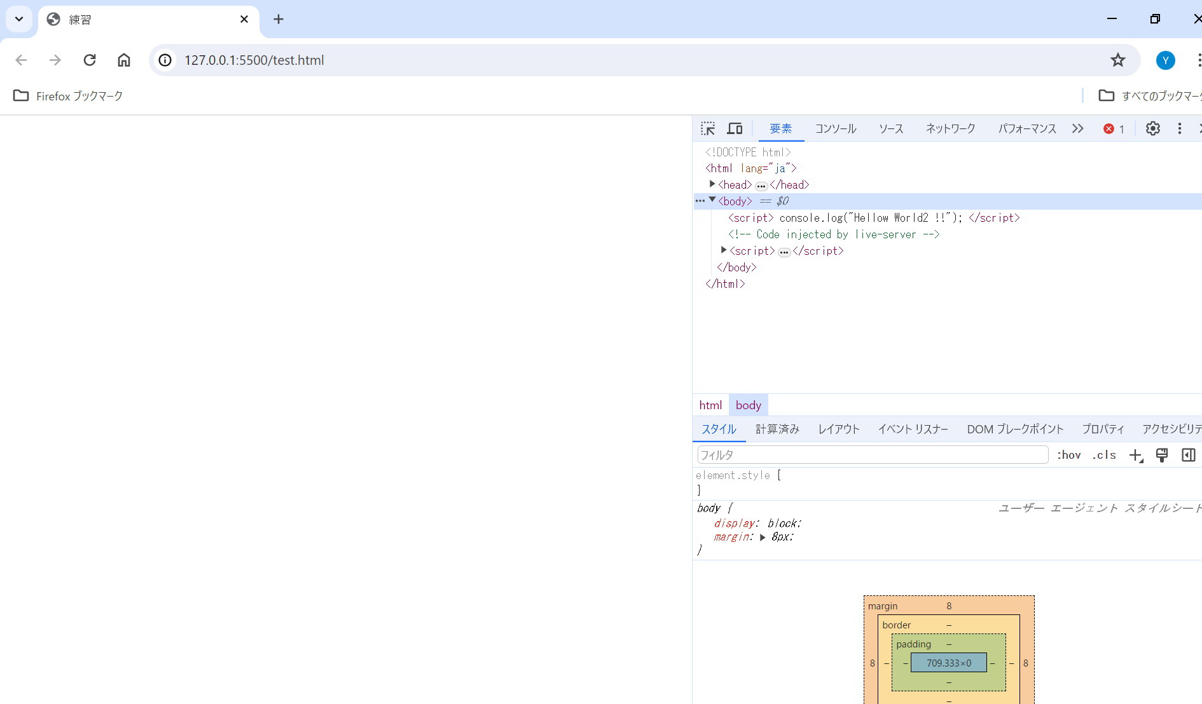1202x704 pixels.
Task: Open the tab search dropdown
Action: point(19,19)
